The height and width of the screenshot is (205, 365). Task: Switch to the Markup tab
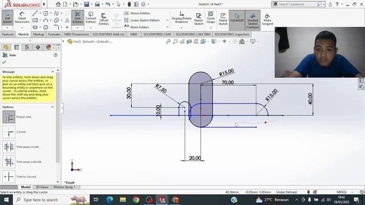coord(38,34)
